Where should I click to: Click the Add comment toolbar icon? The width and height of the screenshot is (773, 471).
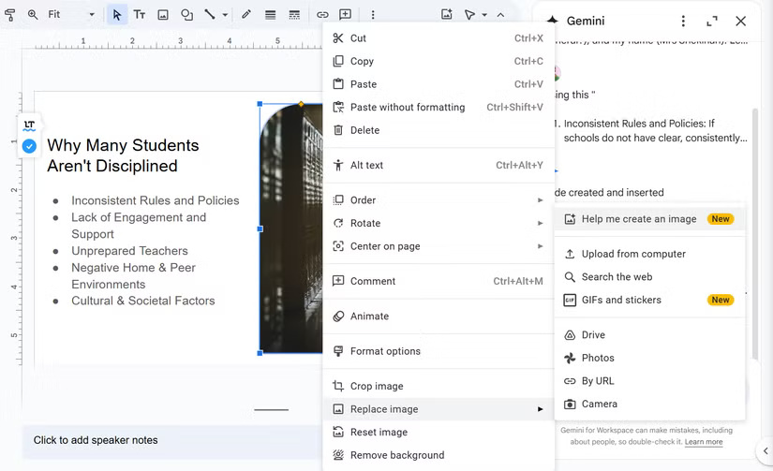coord(346,15)
